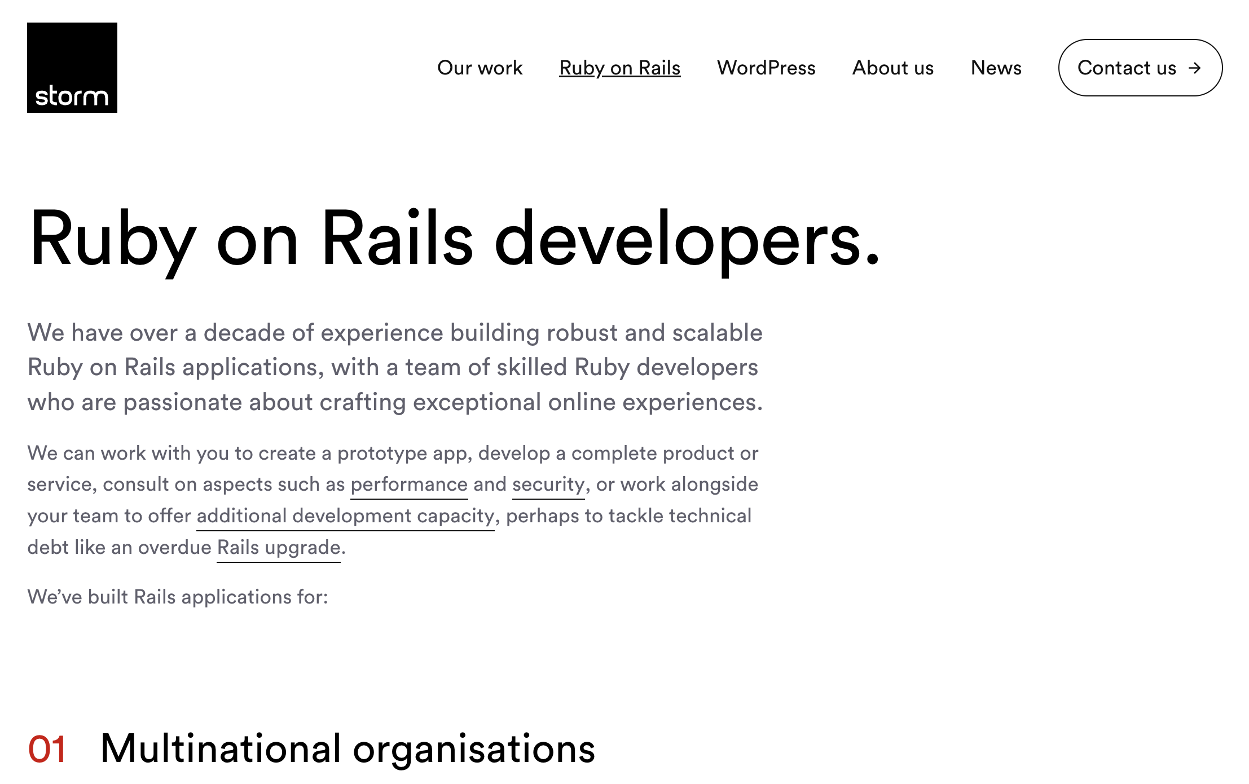Select the Ruby on Rails nav item

(x=619, y=68)
